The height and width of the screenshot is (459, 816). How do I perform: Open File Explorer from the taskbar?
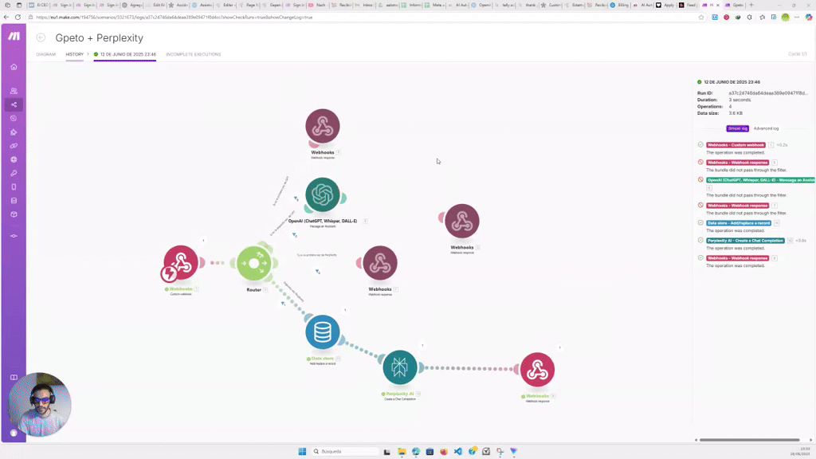tap(402, 451)
